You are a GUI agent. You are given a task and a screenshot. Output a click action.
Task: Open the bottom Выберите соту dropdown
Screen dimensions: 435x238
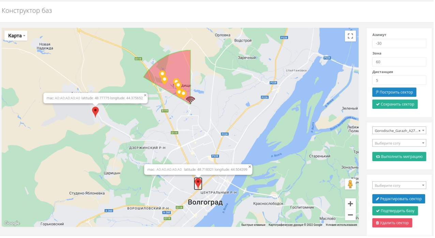coord(399,185)
